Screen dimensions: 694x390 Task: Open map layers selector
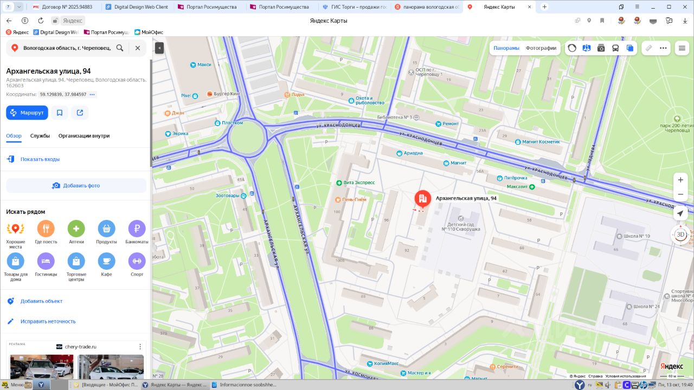[x=630, y=48]
